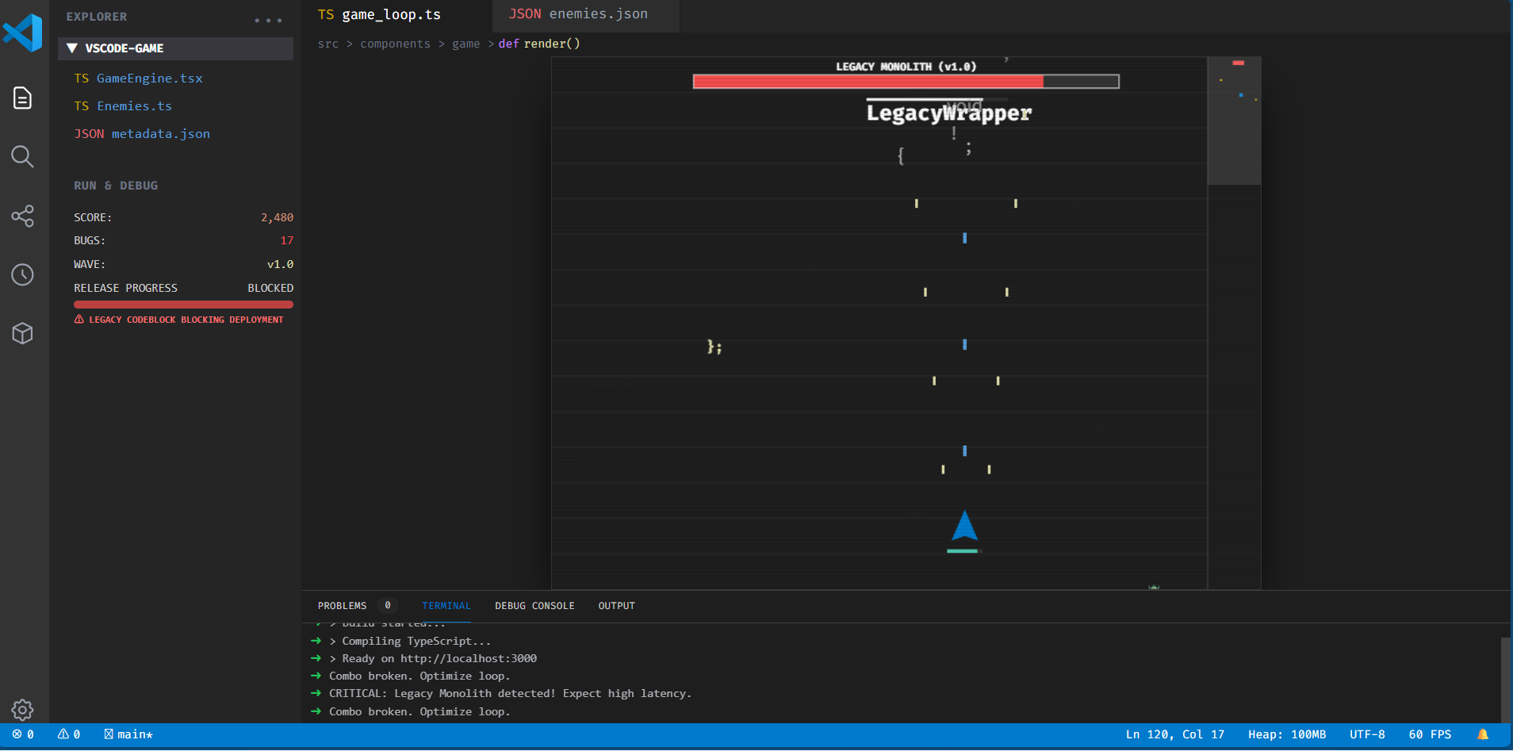Click the warnings indicator in the status bar
Image resolution: width=1513 pixels, height=751 pixels.
[70, 734]
